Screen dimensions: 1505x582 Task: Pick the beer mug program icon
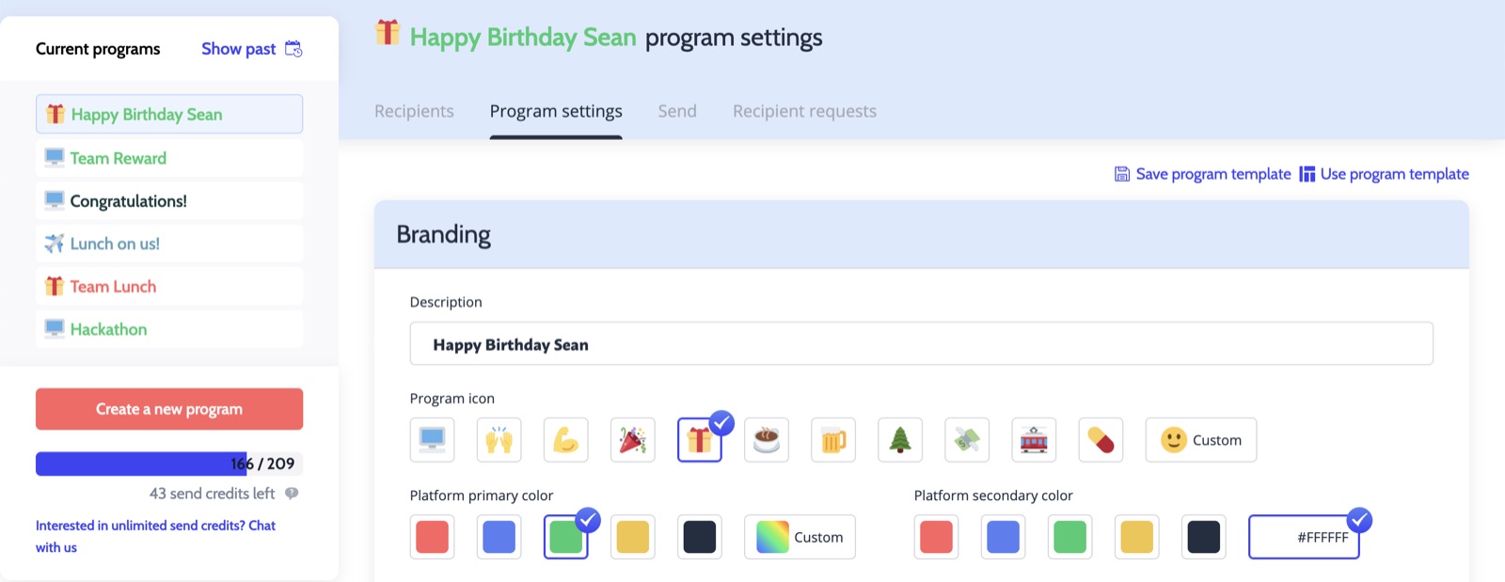[x=833, y=440]
